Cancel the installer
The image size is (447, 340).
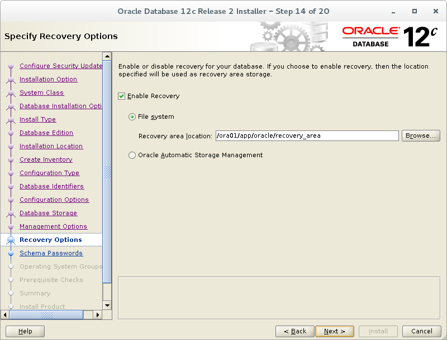(422, 331)
